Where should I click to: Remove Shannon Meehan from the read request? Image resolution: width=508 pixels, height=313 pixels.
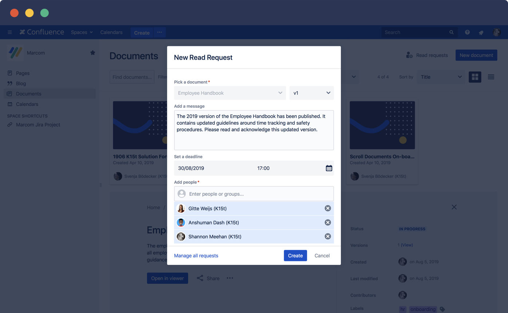coord(327,236)
